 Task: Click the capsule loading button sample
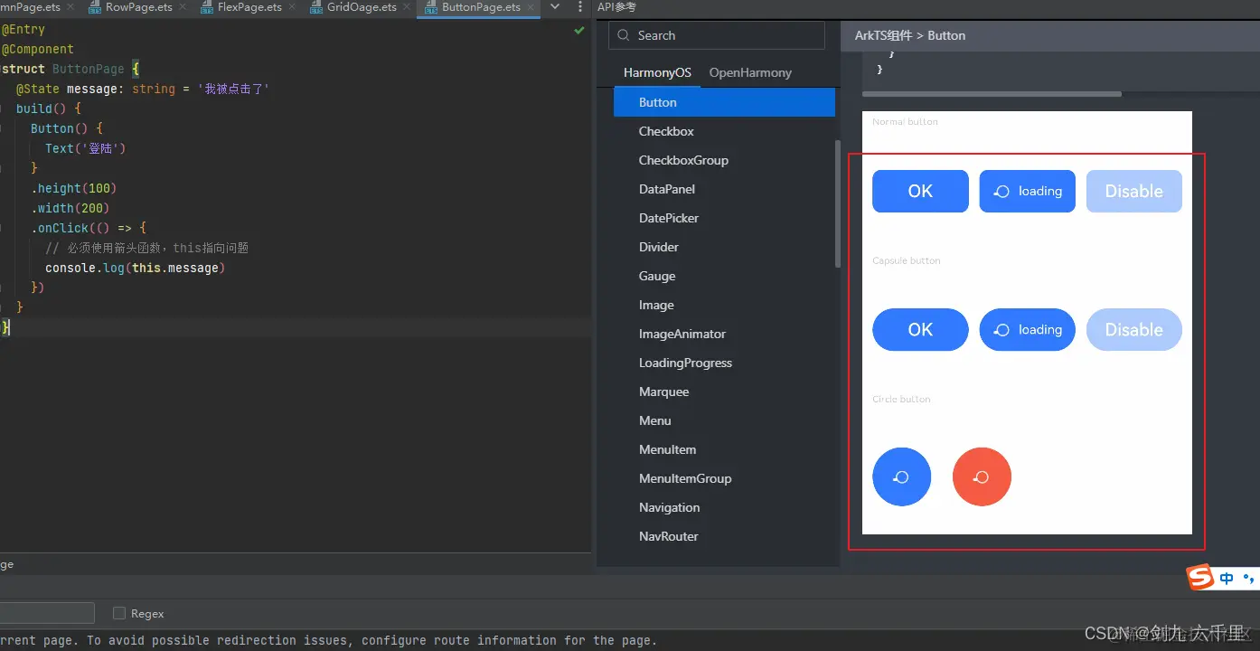[x=1028, y=330]
